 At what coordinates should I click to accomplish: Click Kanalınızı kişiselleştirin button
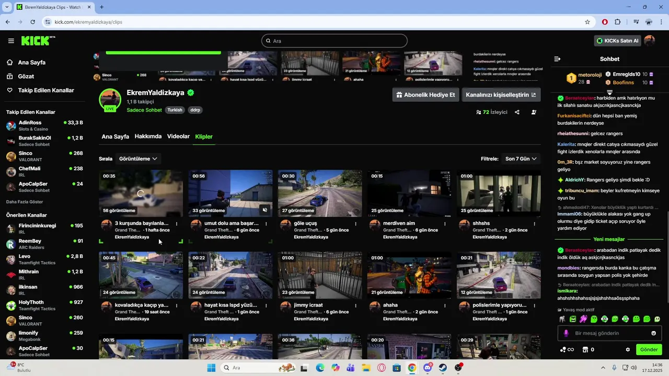point(501,95)
